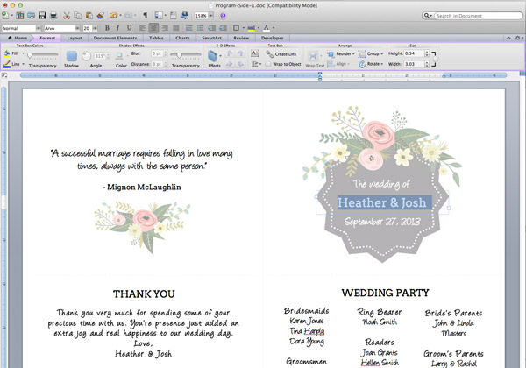Click the Print icon
526x368 pixels.
click(x=53, y=16)
